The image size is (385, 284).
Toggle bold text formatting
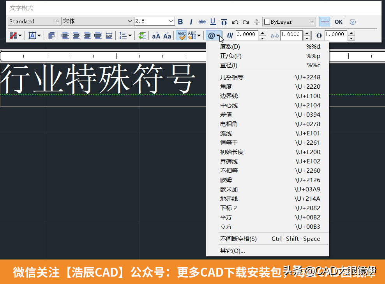point(180,22)
